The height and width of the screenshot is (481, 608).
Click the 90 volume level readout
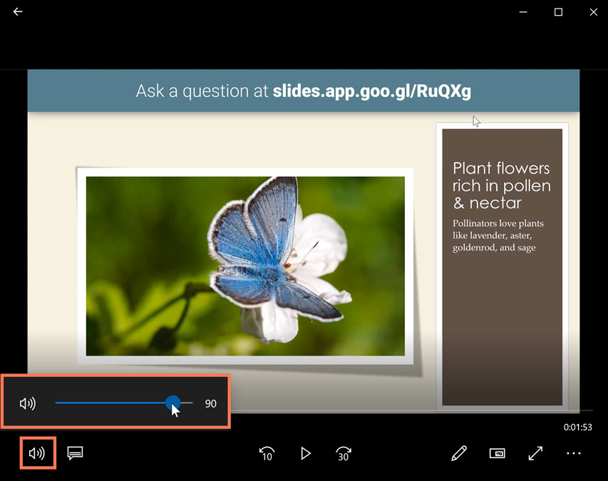click(210, 403)
